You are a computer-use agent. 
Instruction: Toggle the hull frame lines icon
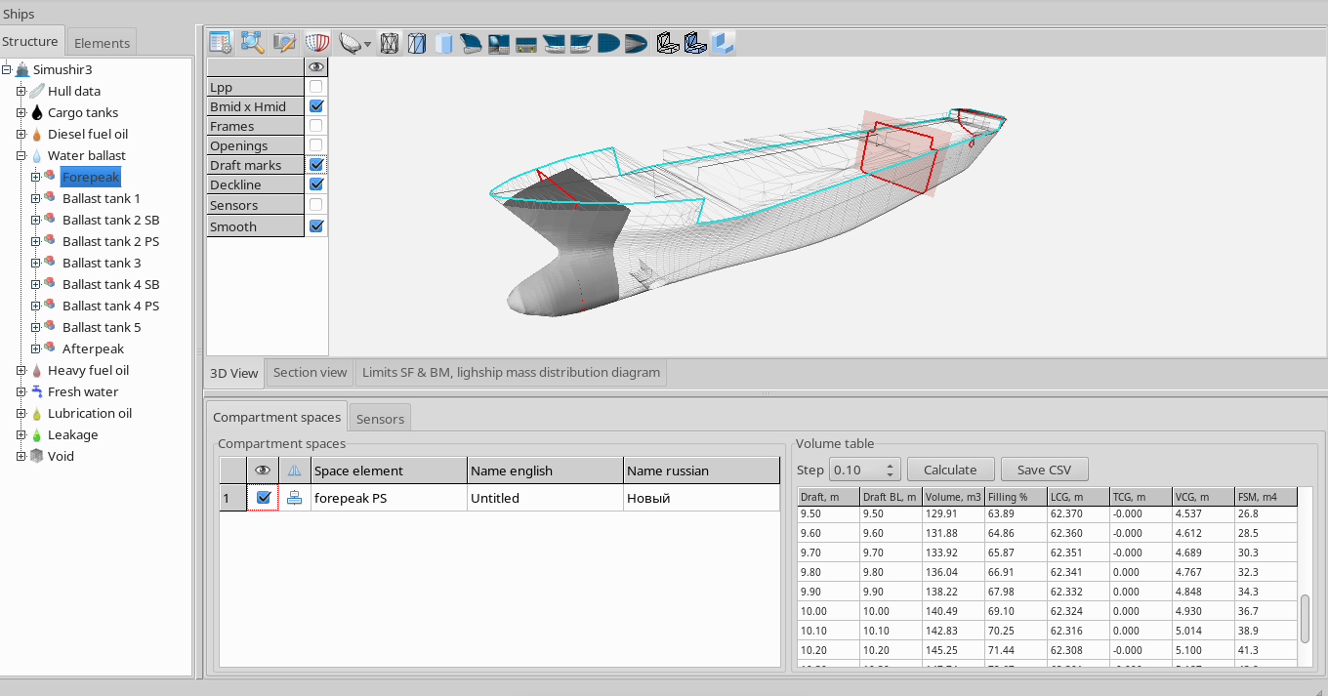(x=316, y=43)
